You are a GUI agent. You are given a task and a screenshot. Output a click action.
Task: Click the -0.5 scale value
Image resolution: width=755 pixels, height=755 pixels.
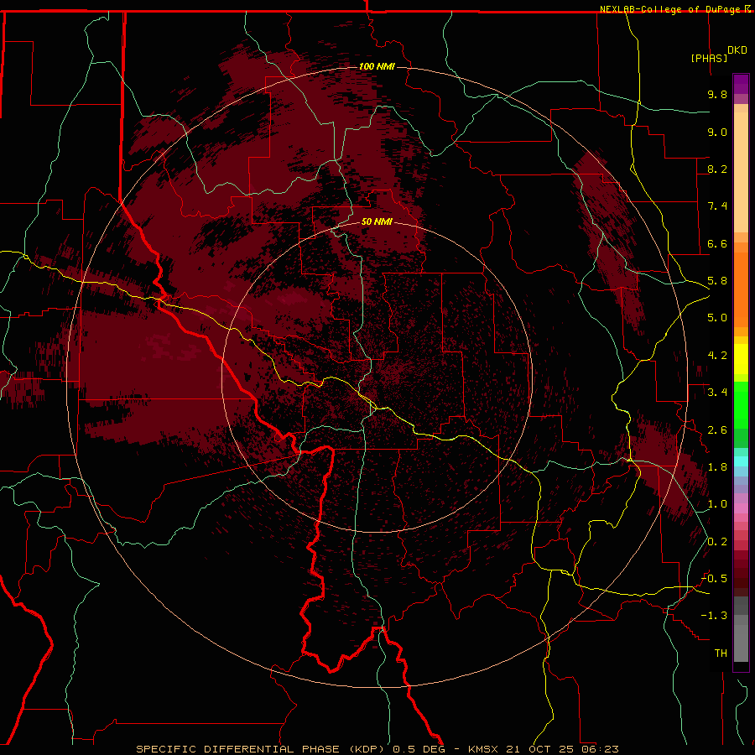point(714,579)
